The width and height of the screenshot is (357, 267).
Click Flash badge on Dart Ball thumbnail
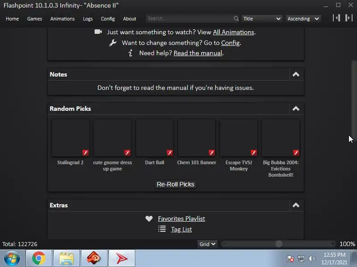[x=170, y=153]
